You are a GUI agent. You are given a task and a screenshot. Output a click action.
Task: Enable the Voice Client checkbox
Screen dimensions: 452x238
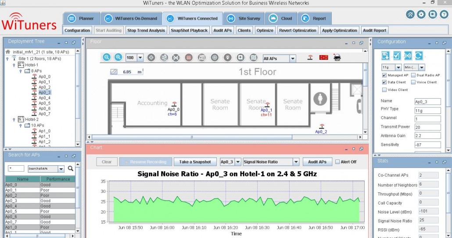(x=413, y=82)
